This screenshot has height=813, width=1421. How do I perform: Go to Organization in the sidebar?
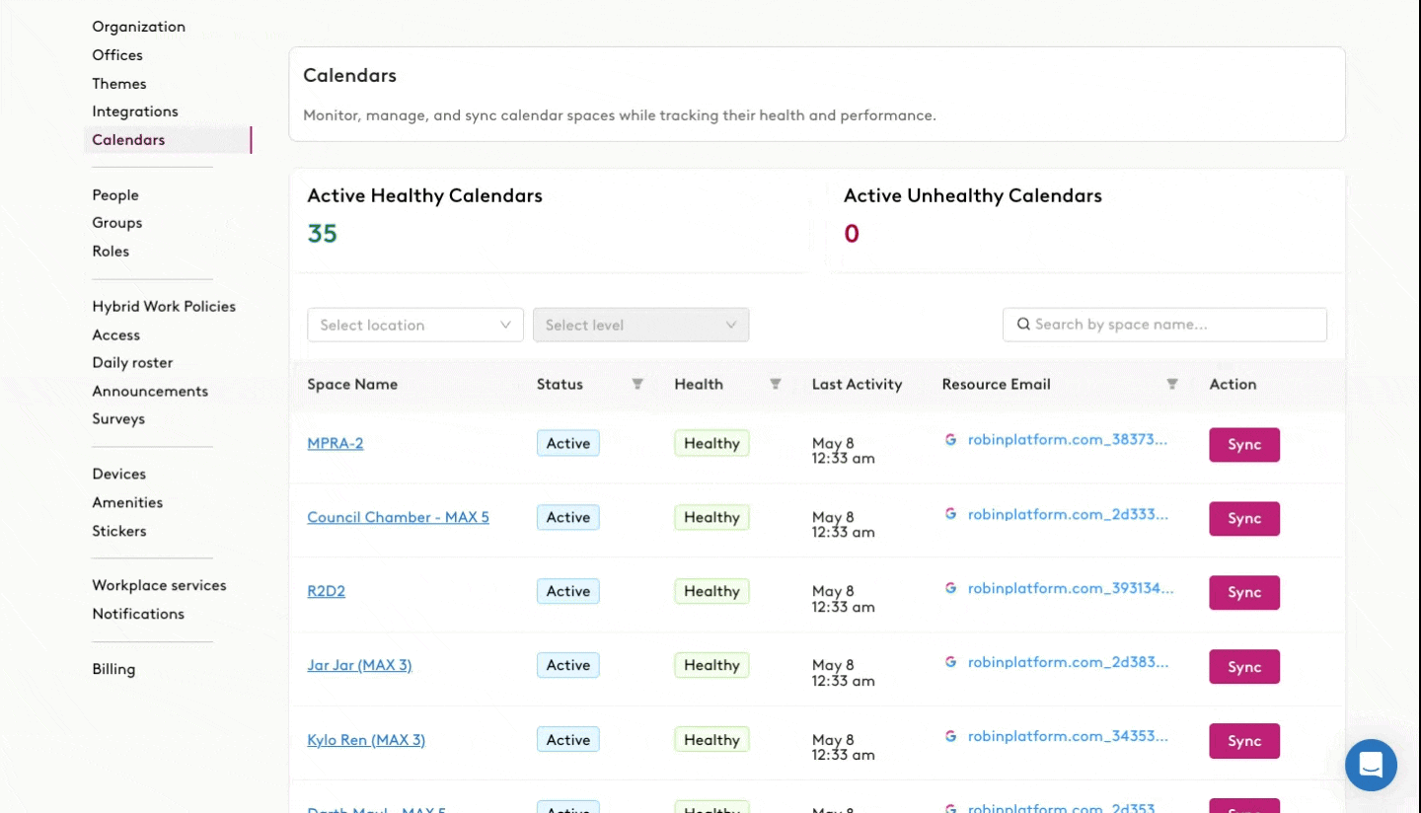[x=138, y=27]
